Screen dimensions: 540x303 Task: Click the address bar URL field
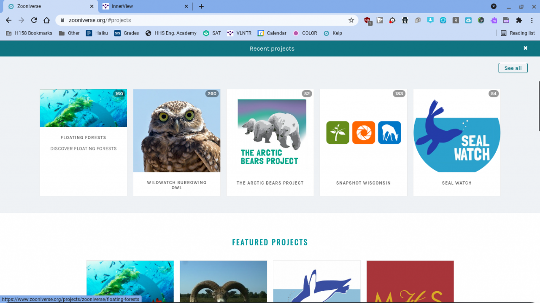(x=207, y=20)
